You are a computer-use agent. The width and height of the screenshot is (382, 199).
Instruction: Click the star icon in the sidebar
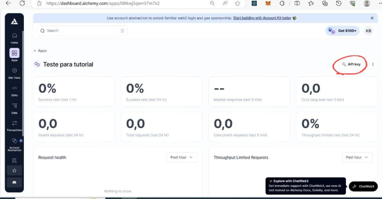tap(15, 171)
